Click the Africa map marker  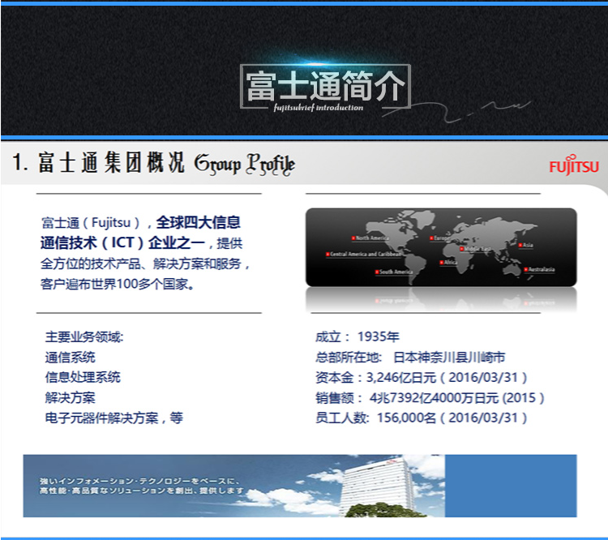pos(448,263)
